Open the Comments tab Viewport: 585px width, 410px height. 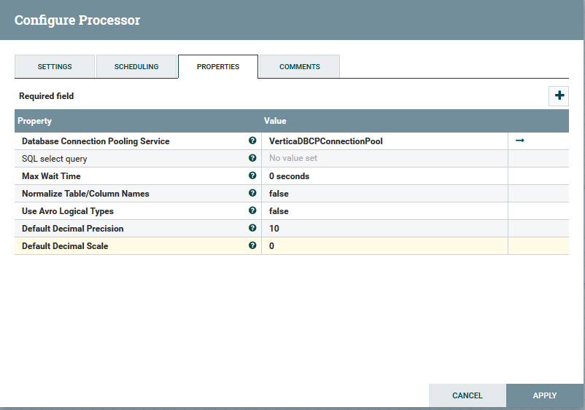tap(300, 66)
